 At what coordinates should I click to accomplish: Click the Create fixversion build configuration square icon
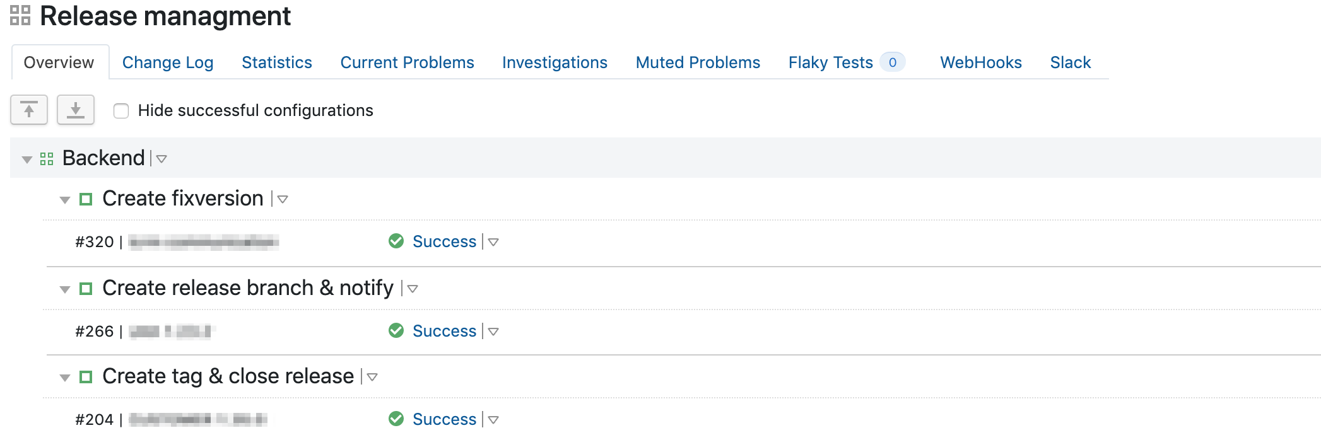coord(86,199)
